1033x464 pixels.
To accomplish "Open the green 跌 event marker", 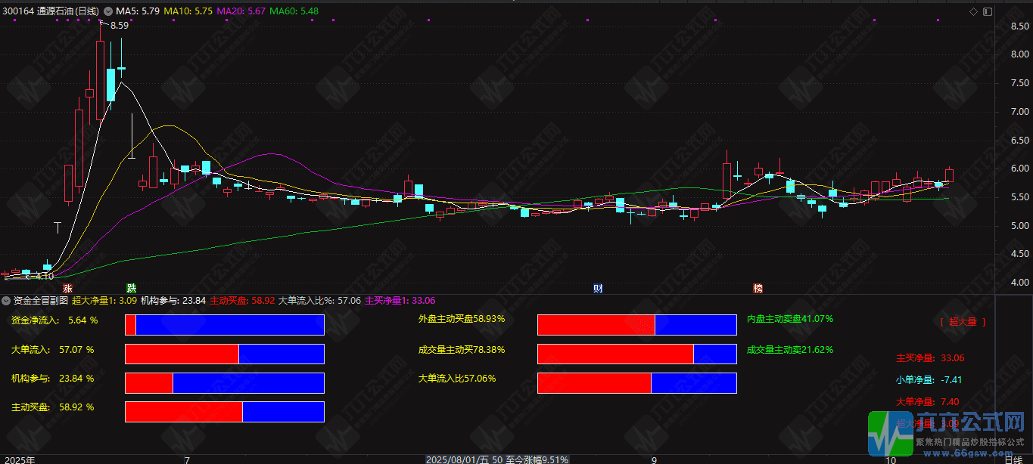I will coord(132,289).
